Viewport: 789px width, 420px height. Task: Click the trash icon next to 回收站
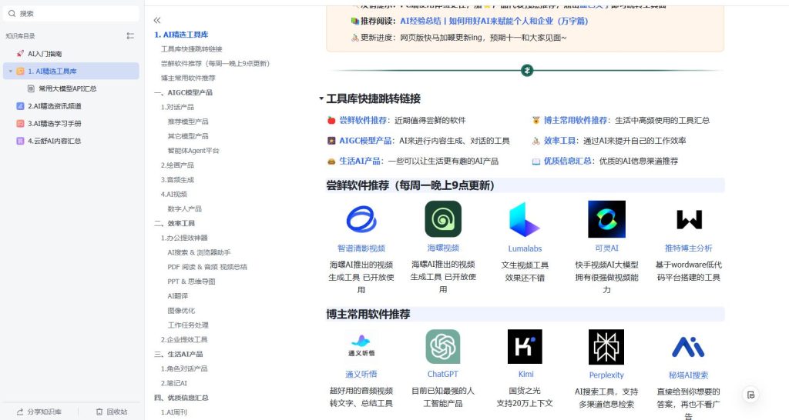[99, 412]
